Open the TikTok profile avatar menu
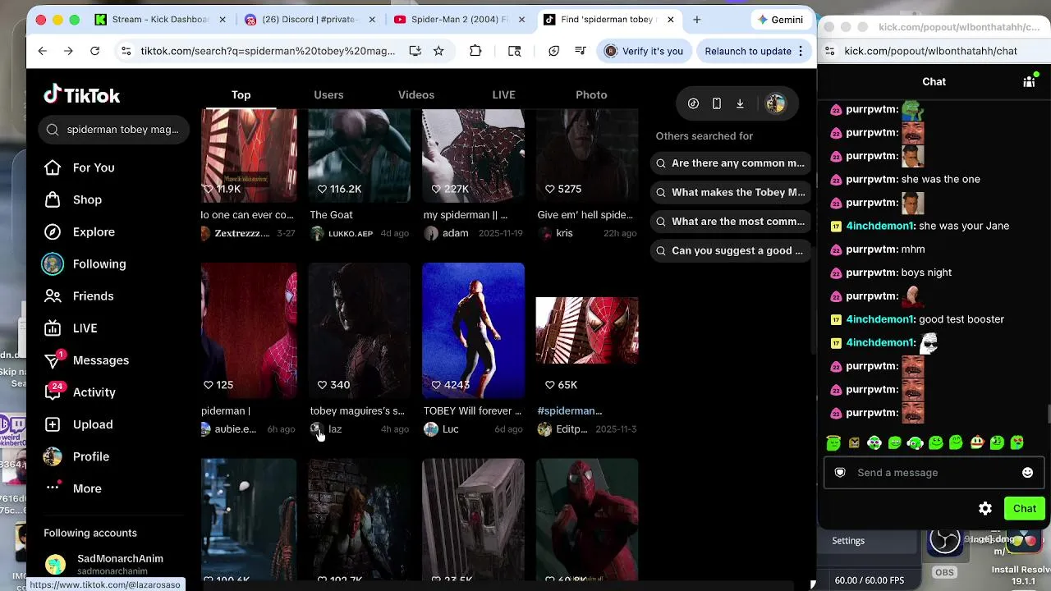The image size is (1051, 591). click(775, 103)
